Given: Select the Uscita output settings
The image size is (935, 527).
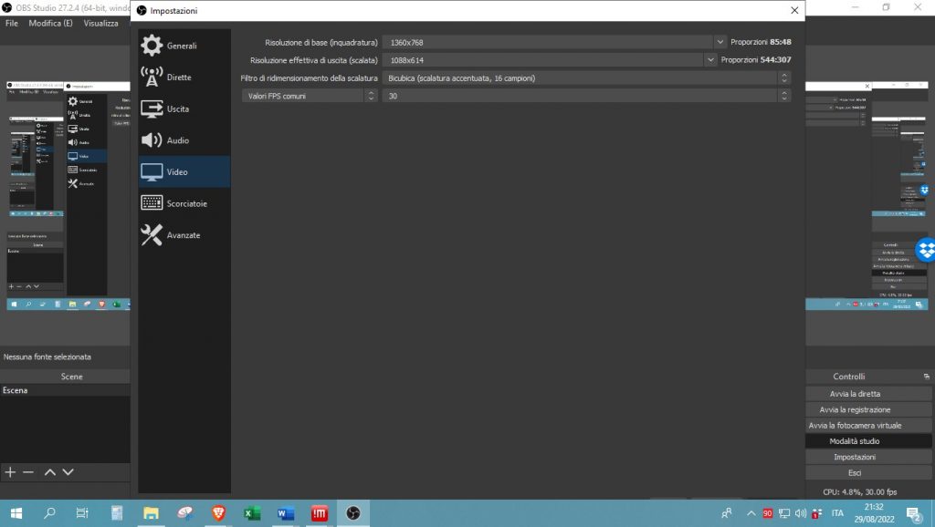Looking at the screenshot, I should (180, 109).
